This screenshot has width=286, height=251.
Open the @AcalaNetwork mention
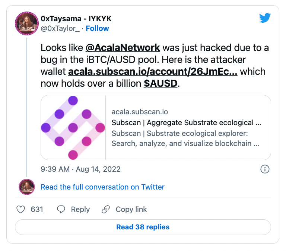pos(123,48)
